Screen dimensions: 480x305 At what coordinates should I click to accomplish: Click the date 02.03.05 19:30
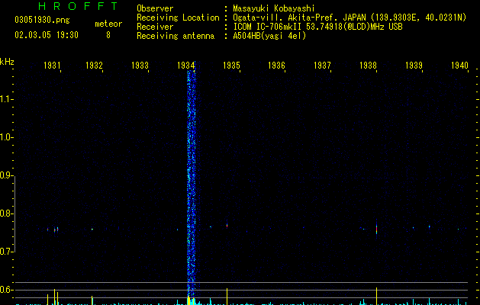pyautogui.click(x=47, y=35)
